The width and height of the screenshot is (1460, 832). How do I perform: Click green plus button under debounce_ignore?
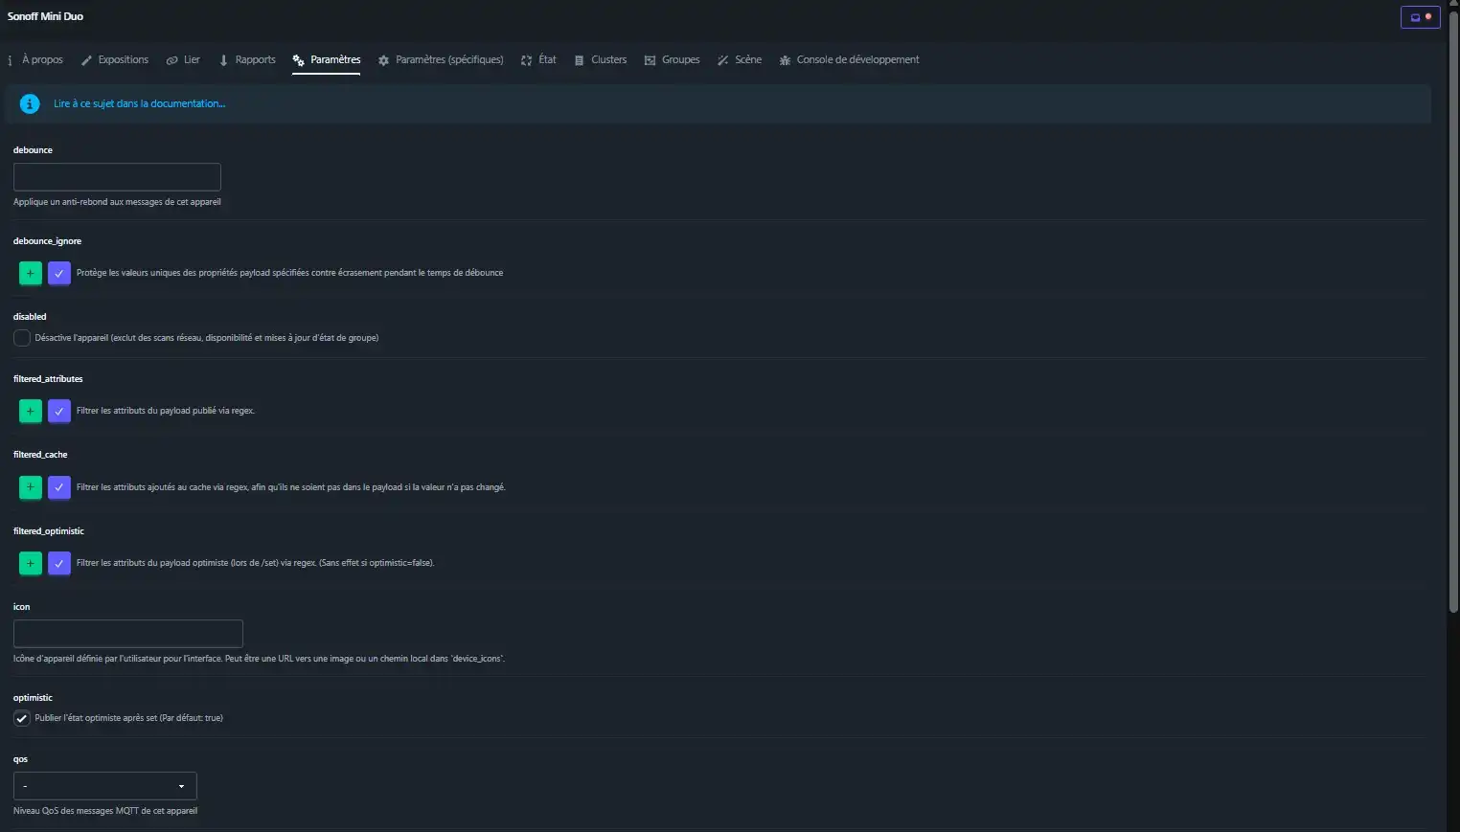tap(31, 273)
